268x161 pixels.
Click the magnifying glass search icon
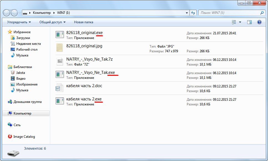click(262, 13)
